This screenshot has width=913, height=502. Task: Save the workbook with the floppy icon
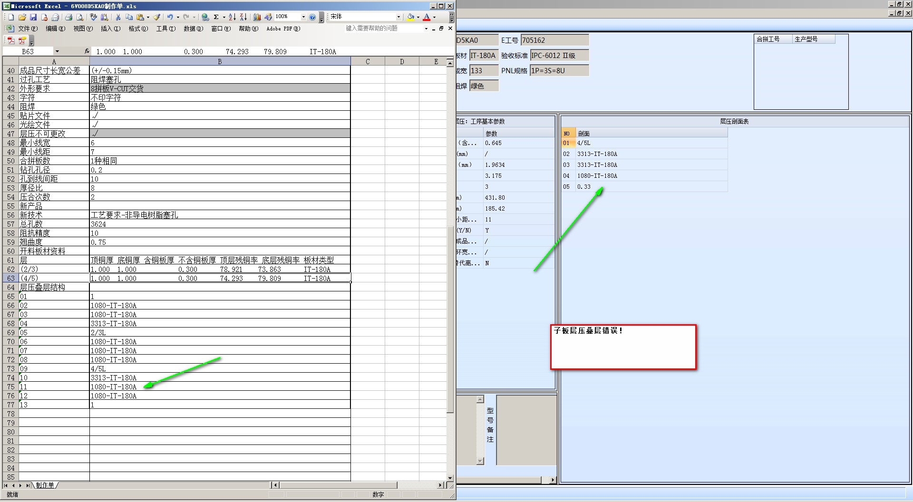tap(33, 17)
